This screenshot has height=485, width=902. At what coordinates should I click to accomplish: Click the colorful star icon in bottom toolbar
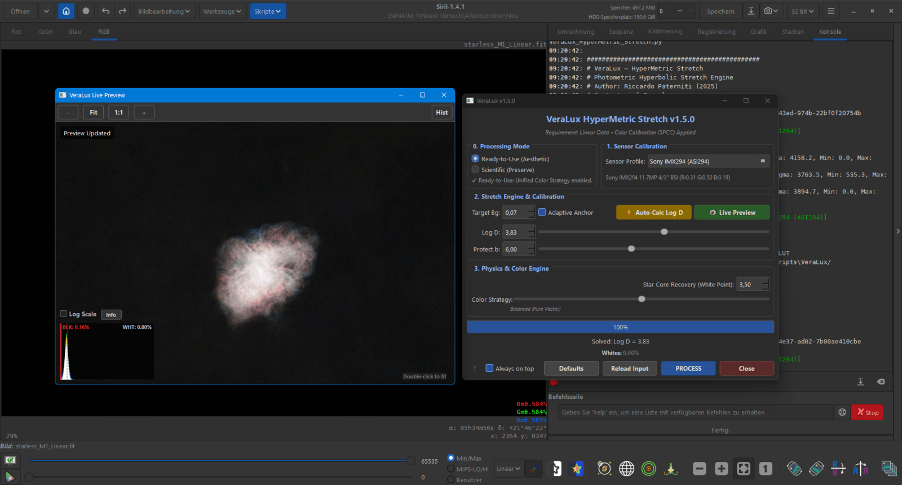pos(577,469)
